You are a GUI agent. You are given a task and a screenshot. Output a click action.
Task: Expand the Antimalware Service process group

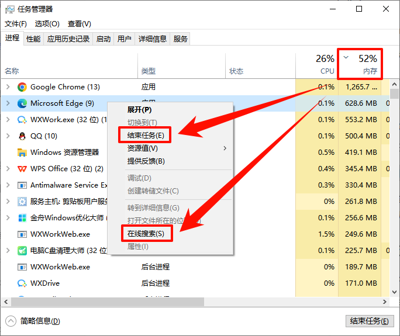[8, 185]
